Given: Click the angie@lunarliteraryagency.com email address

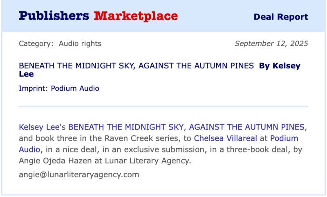Looking at the screenshot, I should click(79, 174).
